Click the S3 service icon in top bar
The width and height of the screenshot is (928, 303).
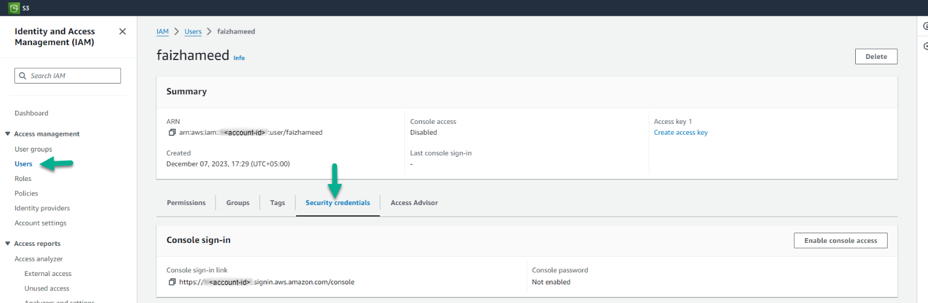point(13,8)
